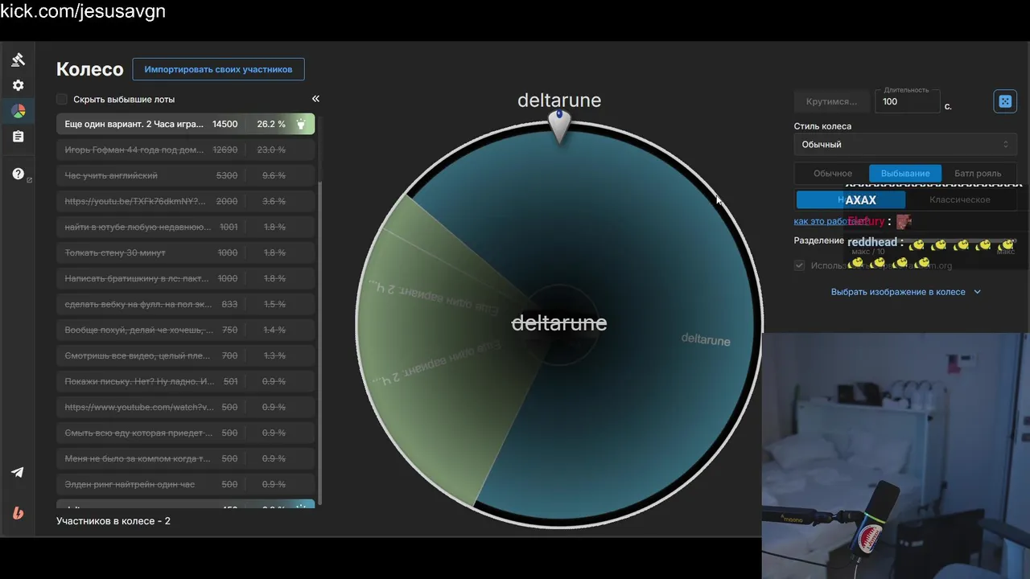
Task: Click the dice randomizer icon button
Action: pyautogui.click(x=1005, y=101)
